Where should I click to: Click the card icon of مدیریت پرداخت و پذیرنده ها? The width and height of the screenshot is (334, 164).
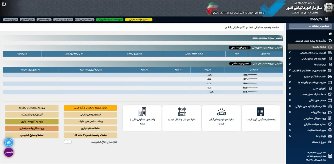[x=330, y=82]
